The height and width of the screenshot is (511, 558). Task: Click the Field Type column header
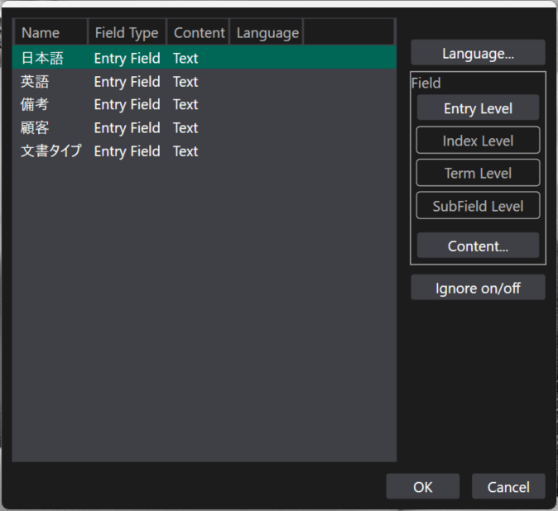(x=127, y=33)
